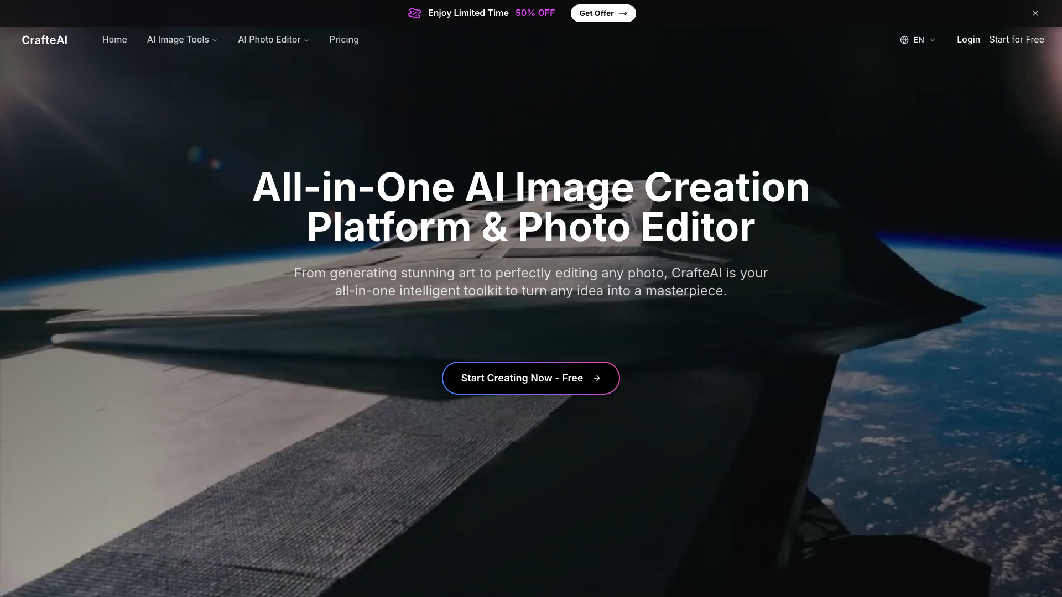Open the AI Image Tools menu
The height and width of the screenshot is (597, 1062).
coord(178,40)
